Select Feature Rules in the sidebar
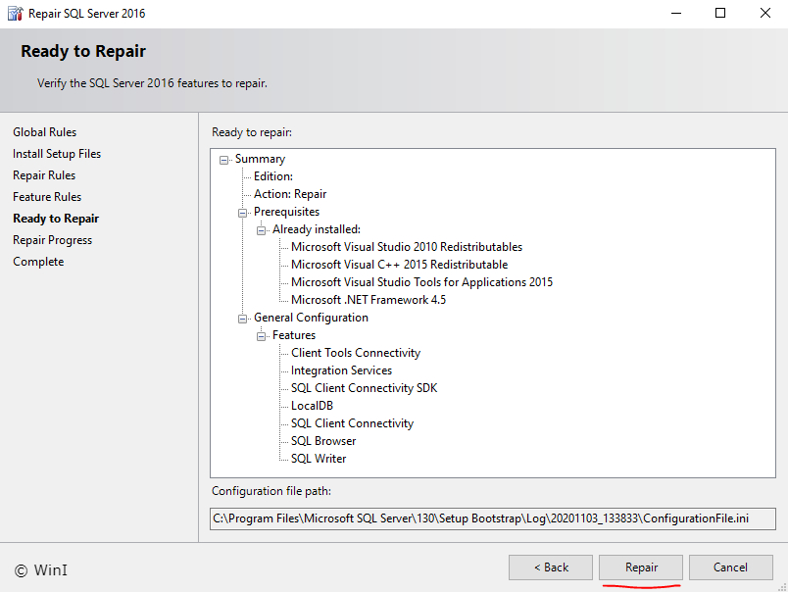 46,196
